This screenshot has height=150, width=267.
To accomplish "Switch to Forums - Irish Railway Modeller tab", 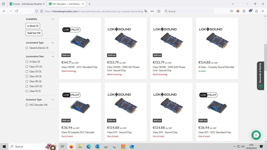I will point(27,4).
